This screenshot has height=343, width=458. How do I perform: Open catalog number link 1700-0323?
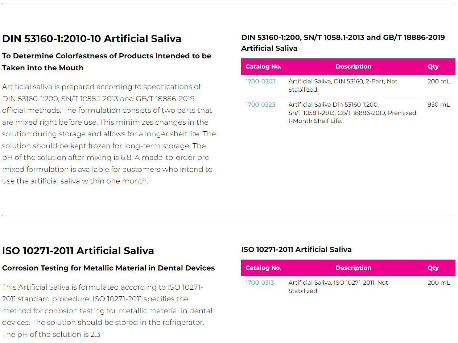point(260,105)
